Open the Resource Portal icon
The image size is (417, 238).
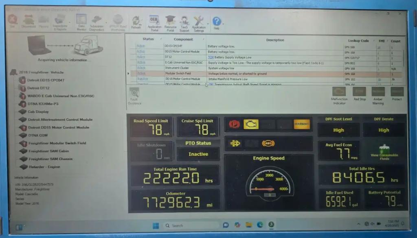tap(170, 22)
